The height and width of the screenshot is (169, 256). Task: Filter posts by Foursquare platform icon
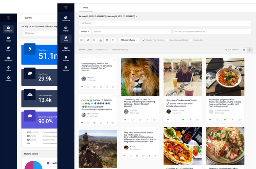[x=94, y=40]
